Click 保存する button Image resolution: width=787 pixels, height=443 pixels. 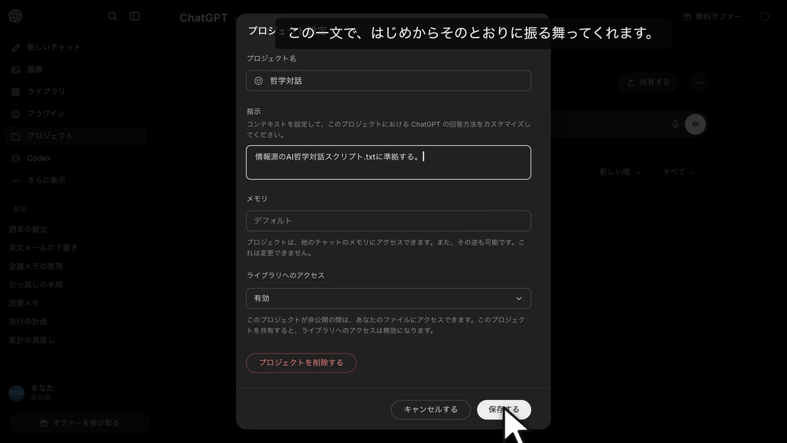(504, 410)
